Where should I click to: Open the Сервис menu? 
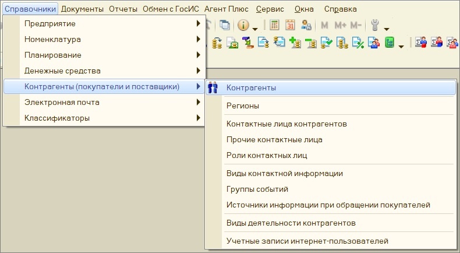270,9
